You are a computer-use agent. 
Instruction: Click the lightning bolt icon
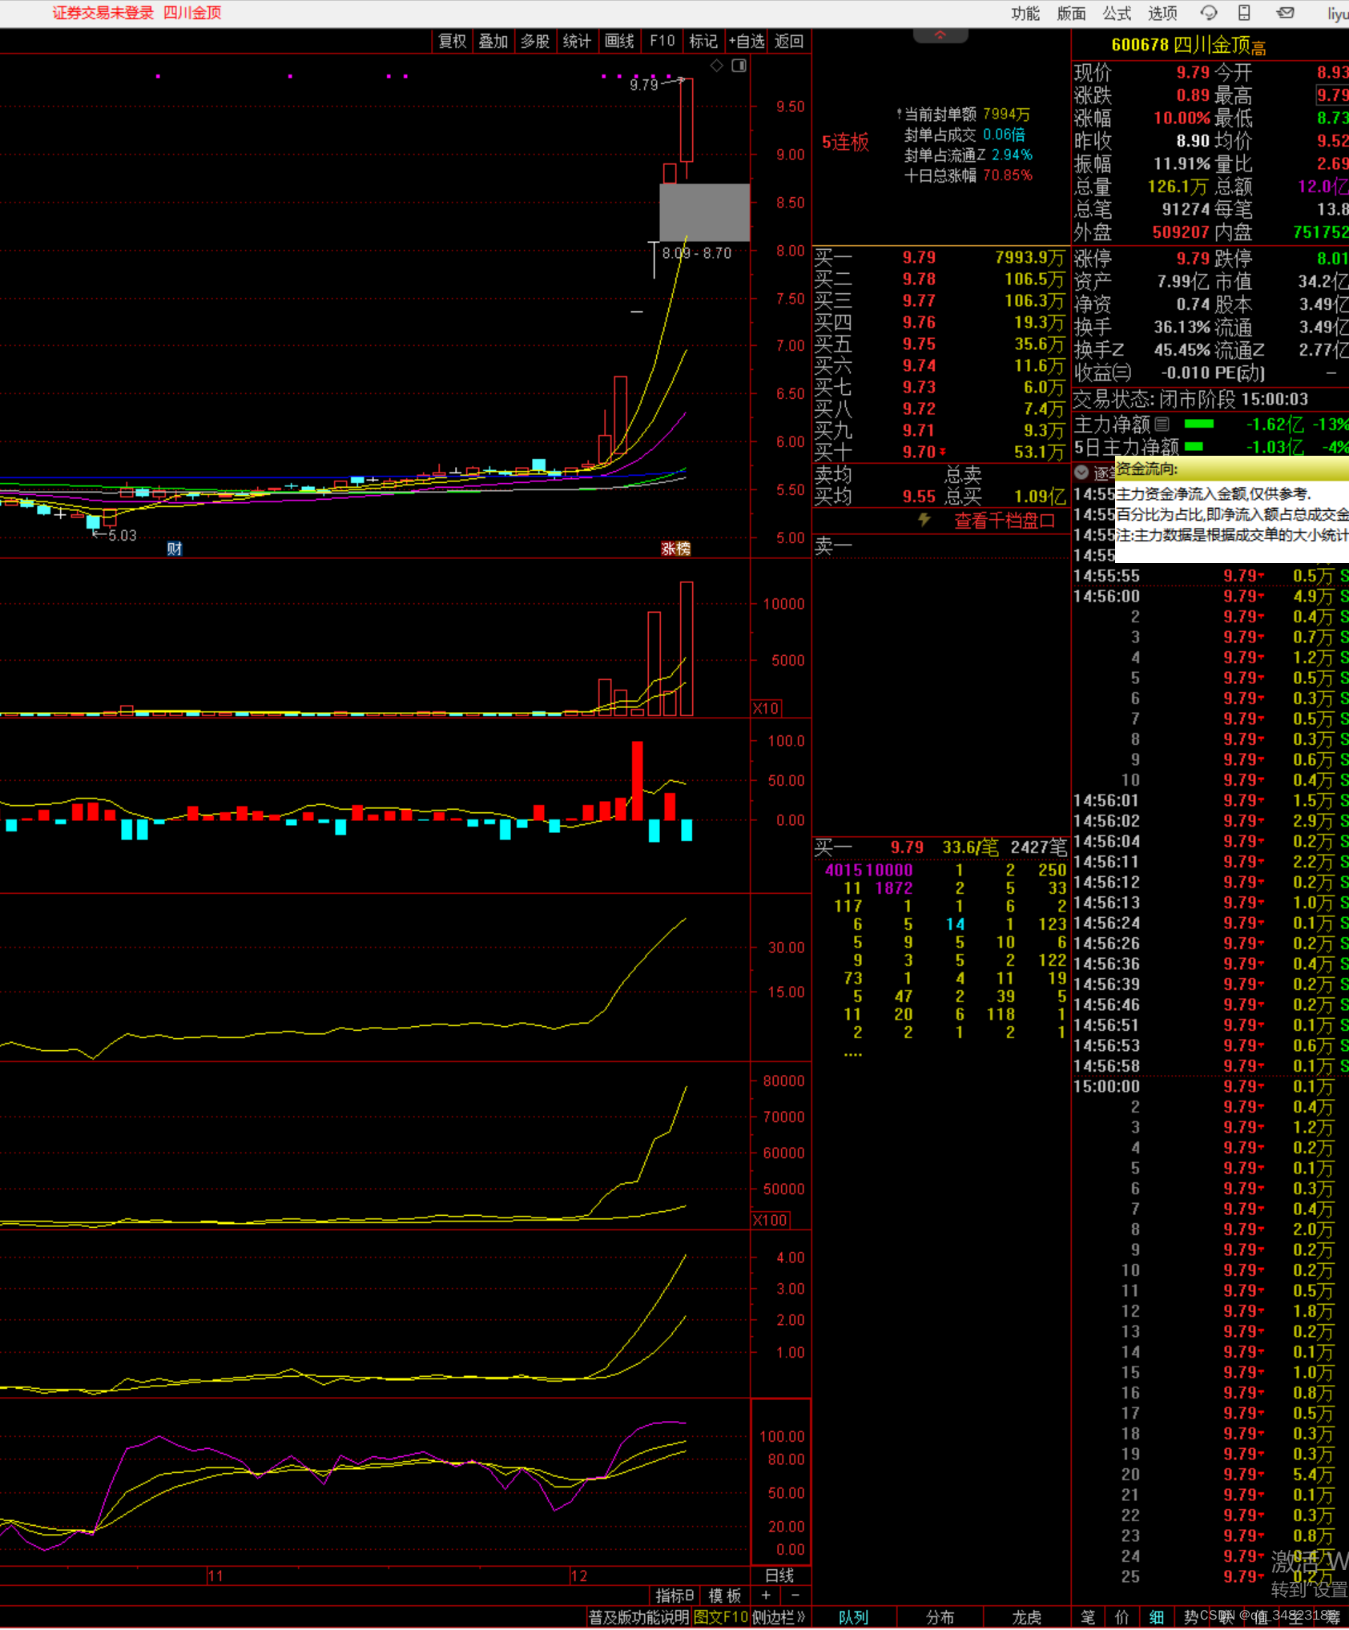click(x=924, y=520)
